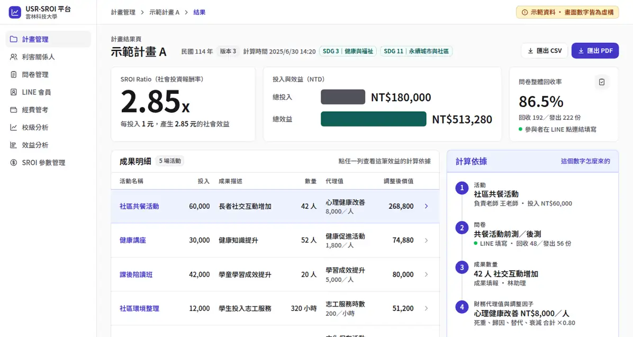This screenshot has height=337, width=633.
Task: Expand the 社區環境整理 row chevron
Action: [x=426, y=308]
